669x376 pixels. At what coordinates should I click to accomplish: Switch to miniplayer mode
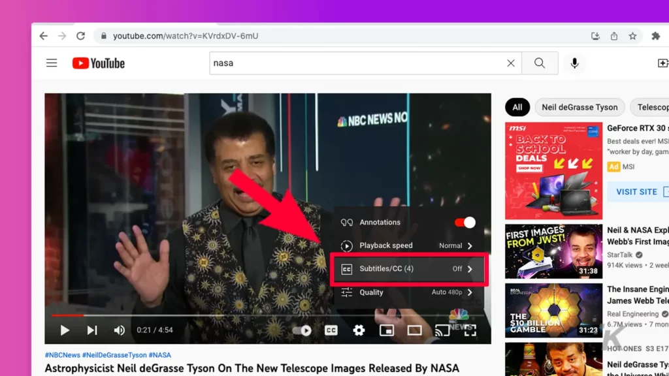pyautogui.click(x=387, y=330)
